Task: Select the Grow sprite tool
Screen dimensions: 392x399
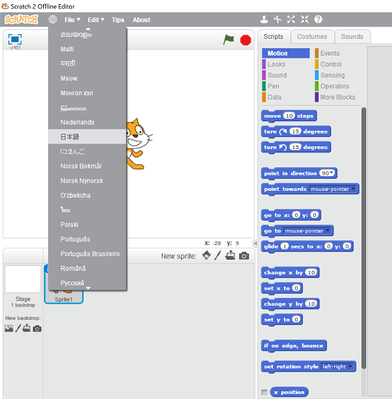Action: click(x=291, y=19)
